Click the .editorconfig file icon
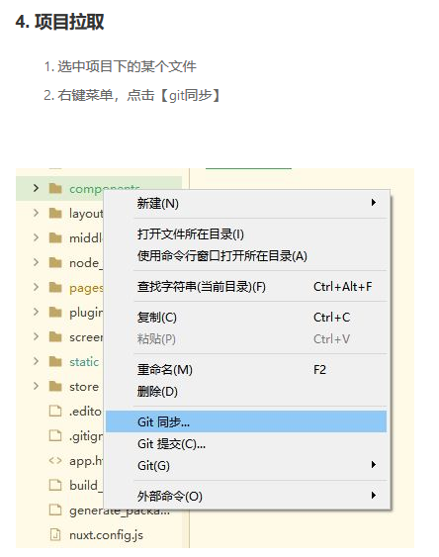Screen dimensions: 439x557 pyautogui.click(x=55, y=411)
